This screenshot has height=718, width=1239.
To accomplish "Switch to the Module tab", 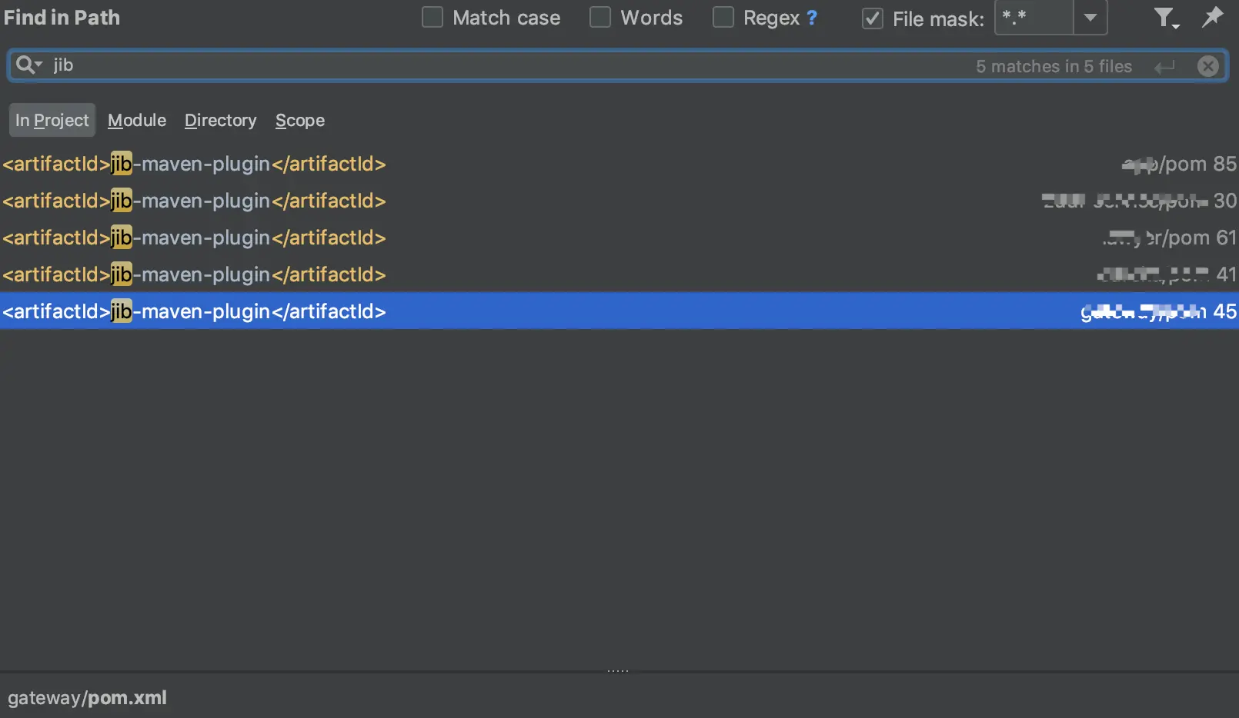I will tap(137, 120).
